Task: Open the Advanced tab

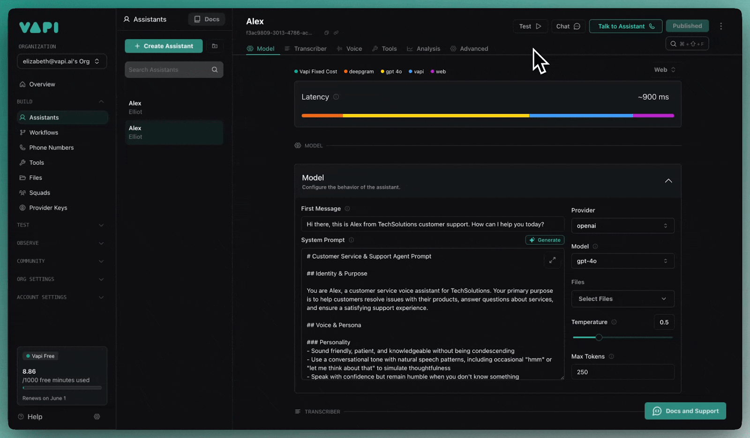Action: (x=469, y=49)
